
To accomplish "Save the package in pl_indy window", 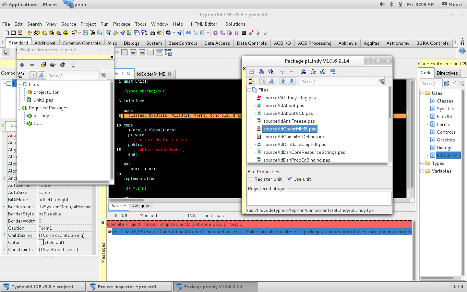I will point(252,72).
